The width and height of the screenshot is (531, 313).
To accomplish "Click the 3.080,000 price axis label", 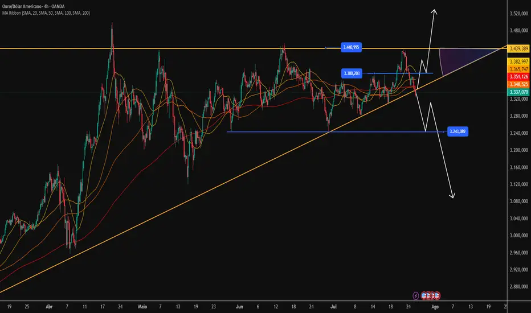I will click(x=519, y=201).
